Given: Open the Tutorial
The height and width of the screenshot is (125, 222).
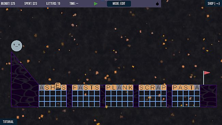Looking at the screenshot, I should point(8,122).
